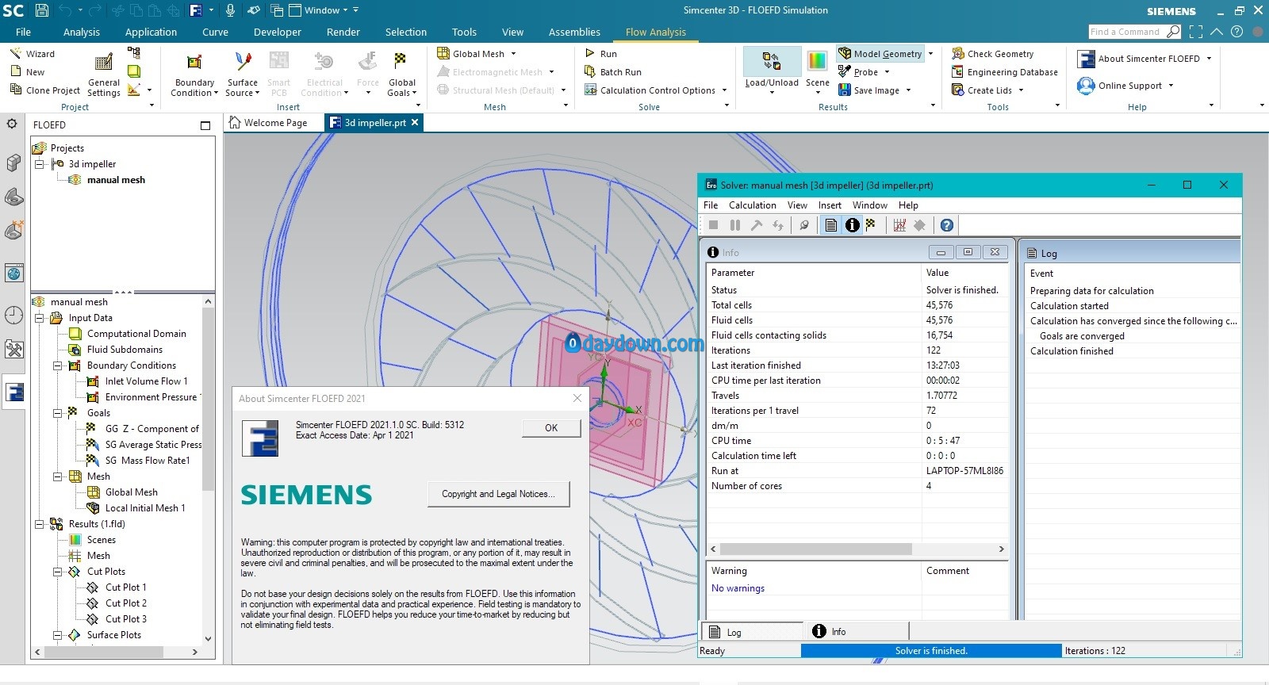
Task: Click Save Image in the Results group
Action: pos(869,90)
